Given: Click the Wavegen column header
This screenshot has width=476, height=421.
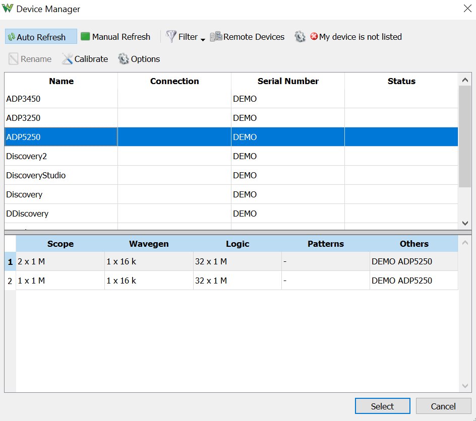Looking at the screenshot, I should (x=149, y=244).
